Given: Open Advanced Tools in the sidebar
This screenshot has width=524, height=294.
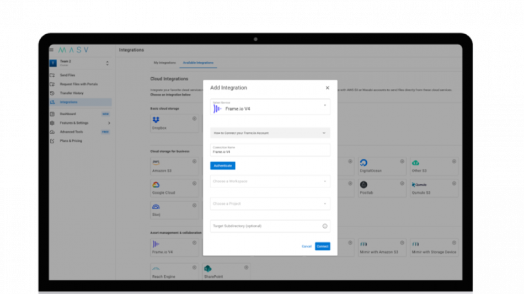Looking at the screenshot, I should click(72, 132).
